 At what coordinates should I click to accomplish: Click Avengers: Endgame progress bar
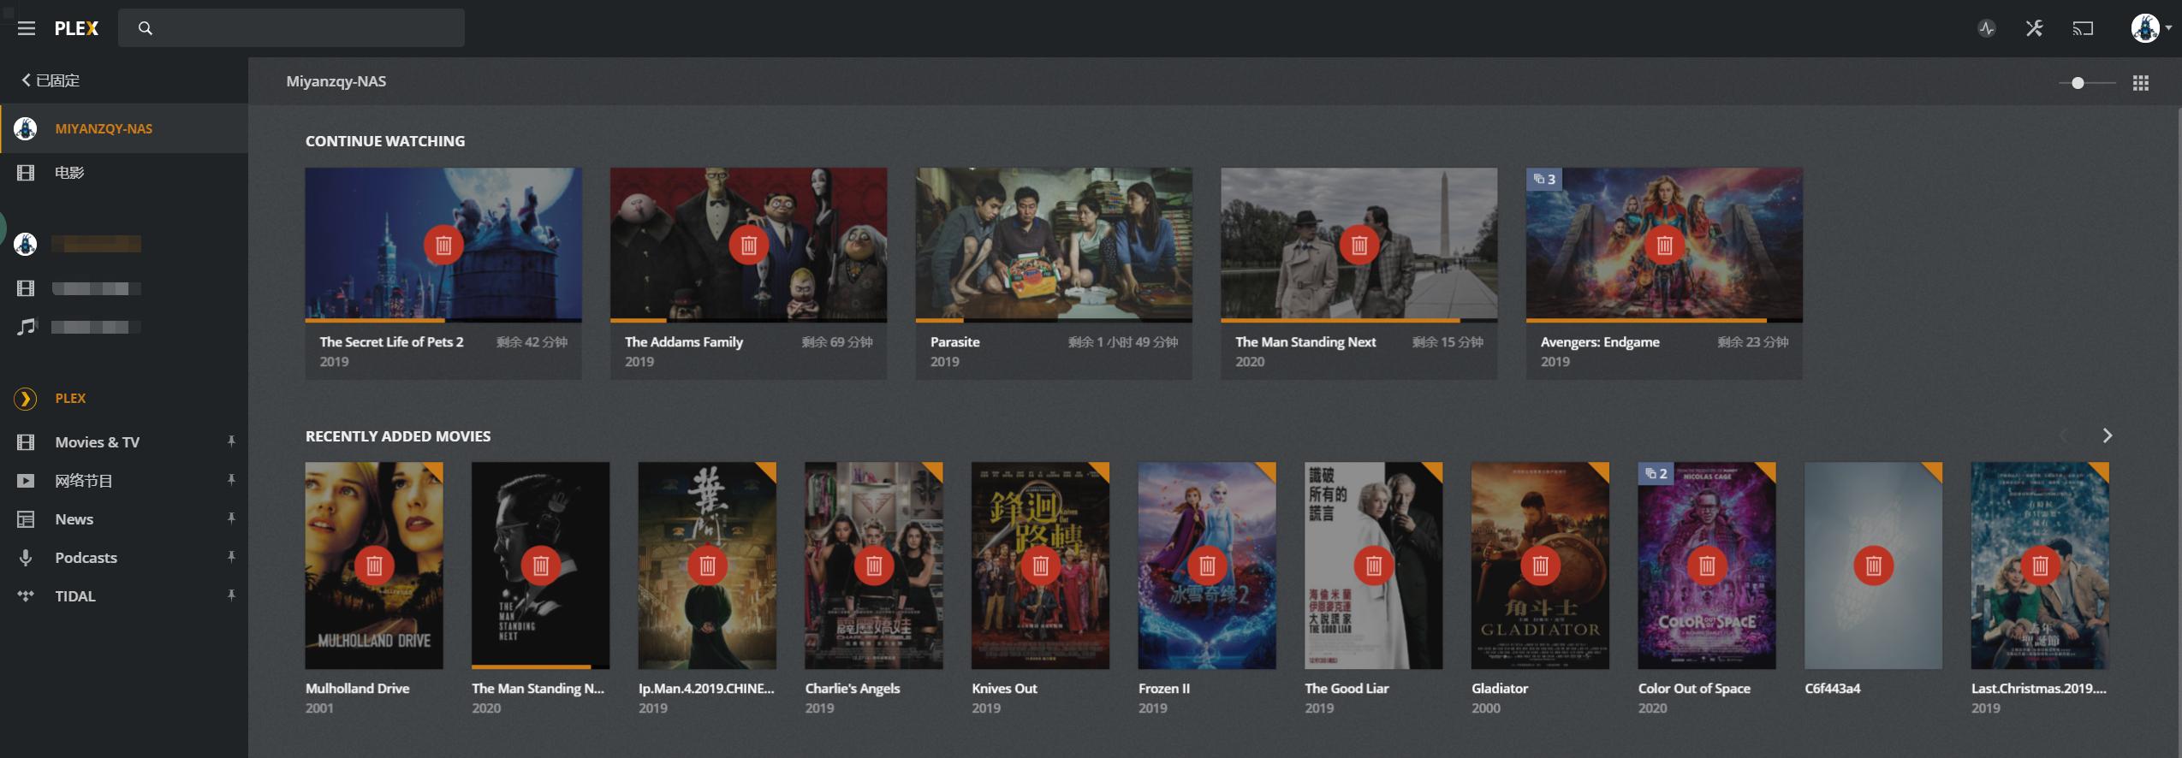point(1664,321)
